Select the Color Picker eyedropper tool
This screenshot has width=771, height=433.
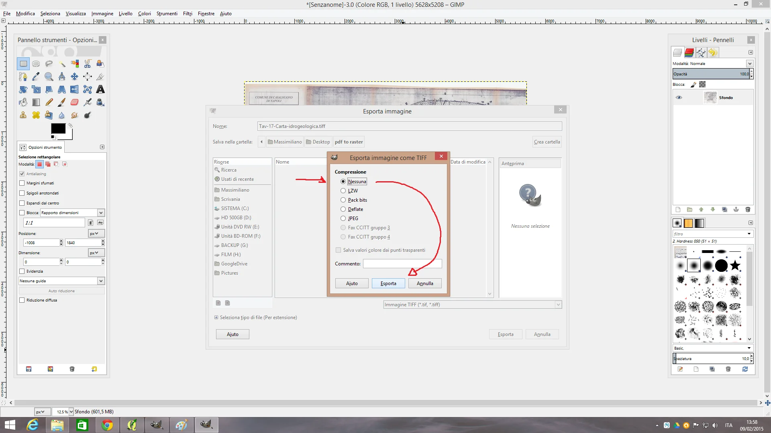click(x=36, y=77)
